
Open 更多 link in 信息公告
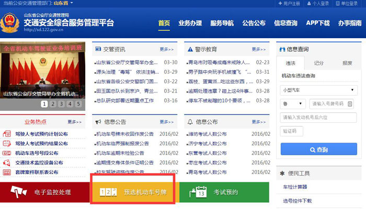(167, 122)
